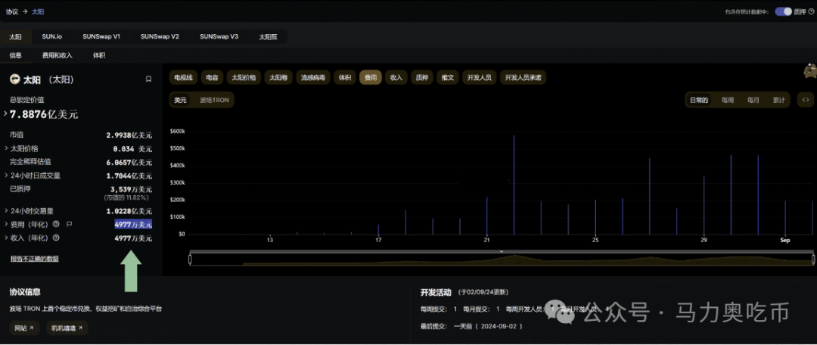
Task: Expand the 24小时交易量 row
Action: pyautogui.click(x=6, y=210)
